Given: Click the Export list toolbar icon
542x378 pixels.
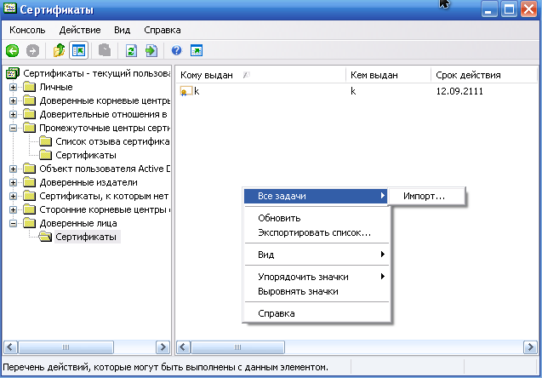Looking at the screenshot, I should click(x=151, y=51).
